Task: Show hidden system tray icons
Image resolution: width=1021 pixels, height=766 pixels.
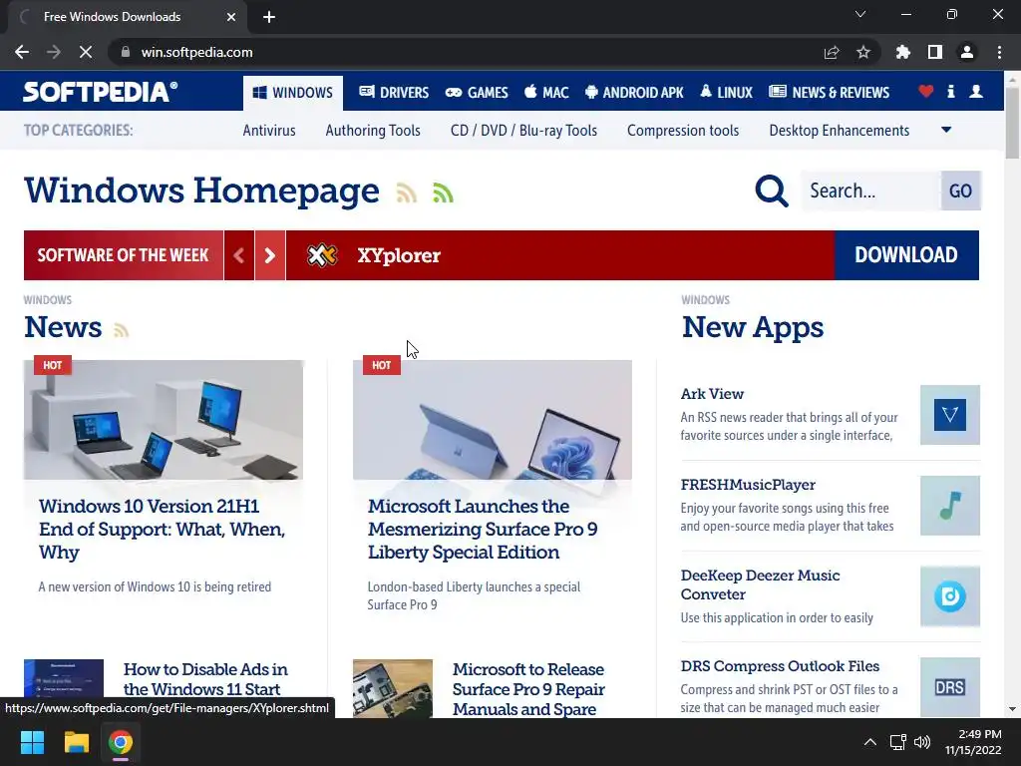Action: point(869,742)
